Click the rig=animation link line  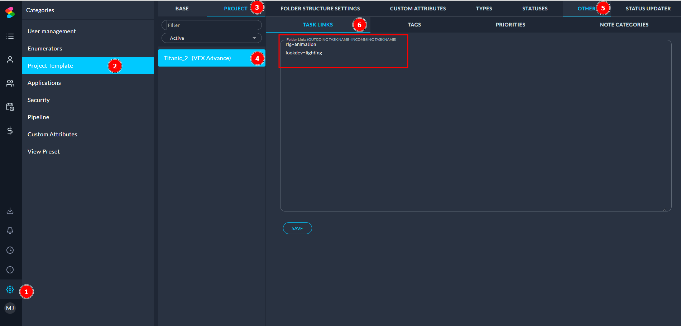301,44
